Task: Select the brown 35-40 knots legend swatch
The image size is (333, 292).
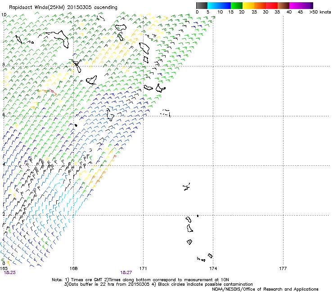Action: point(283,5)
